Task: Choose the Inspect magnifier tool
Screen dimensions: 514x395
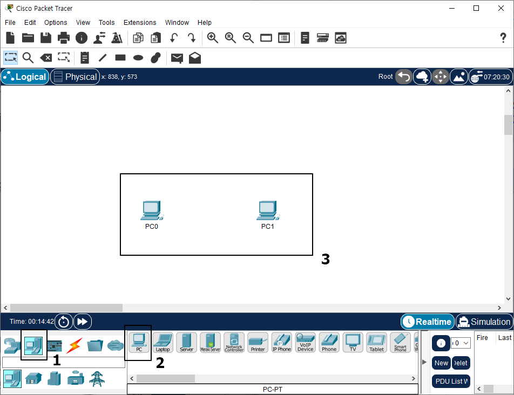Action: pos(28,58)
